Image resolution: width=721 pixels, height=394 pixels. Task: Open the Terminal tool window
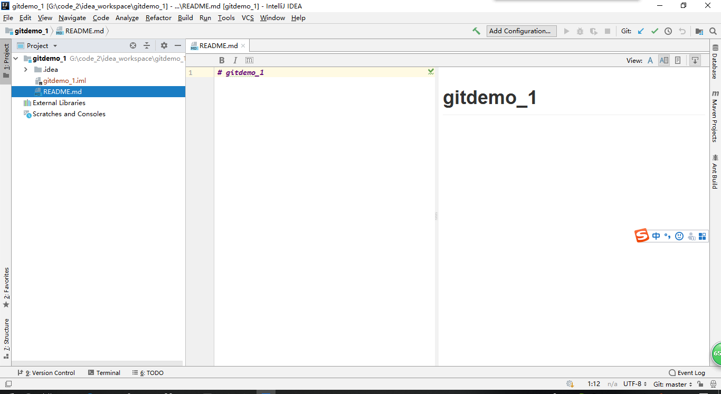104,373
